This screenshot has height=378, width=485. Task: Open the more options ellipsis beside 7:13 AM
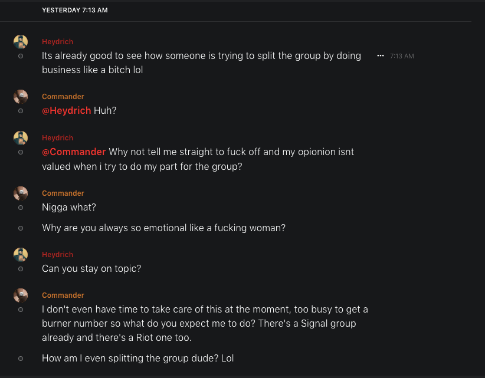click(381, 55)
